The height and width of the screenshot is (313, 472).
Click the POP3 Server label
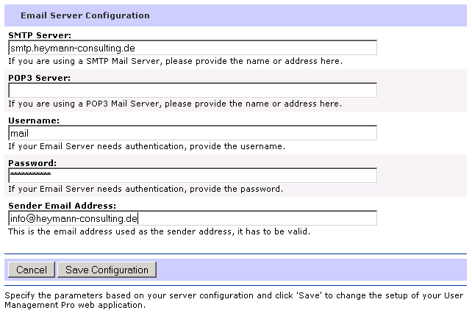(x=40, y=78)
